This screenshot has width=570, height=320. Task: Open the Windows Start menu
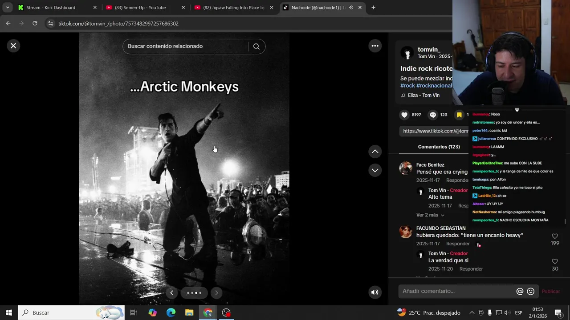(x=9, y=312)
